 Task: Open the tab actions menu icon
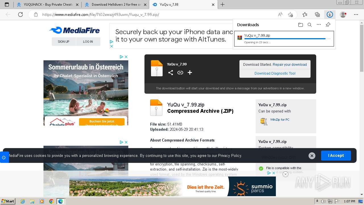[x=7, y=5]
